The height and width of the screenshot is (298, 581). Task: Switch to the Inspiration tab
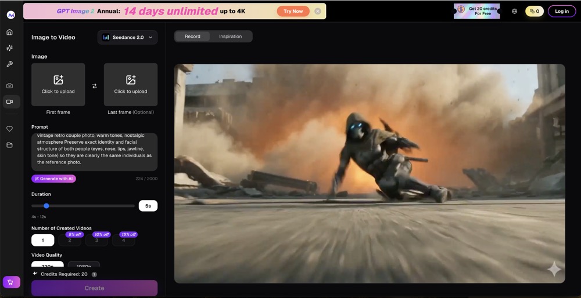coord(231,36)
